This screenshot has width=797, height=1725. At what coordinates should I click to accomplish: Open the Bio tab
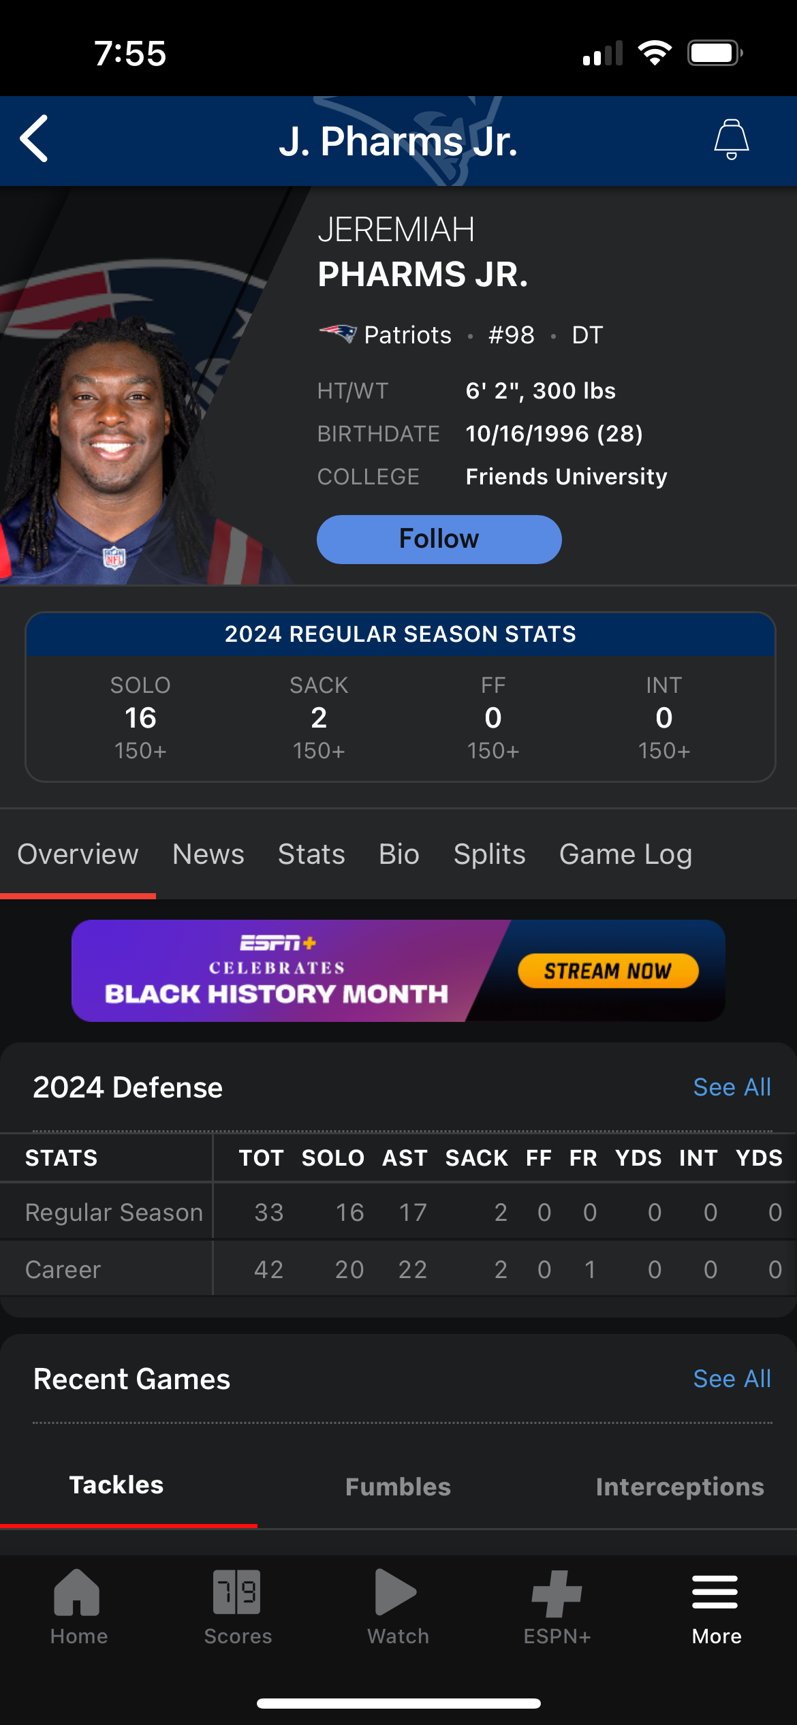(398, 854)
